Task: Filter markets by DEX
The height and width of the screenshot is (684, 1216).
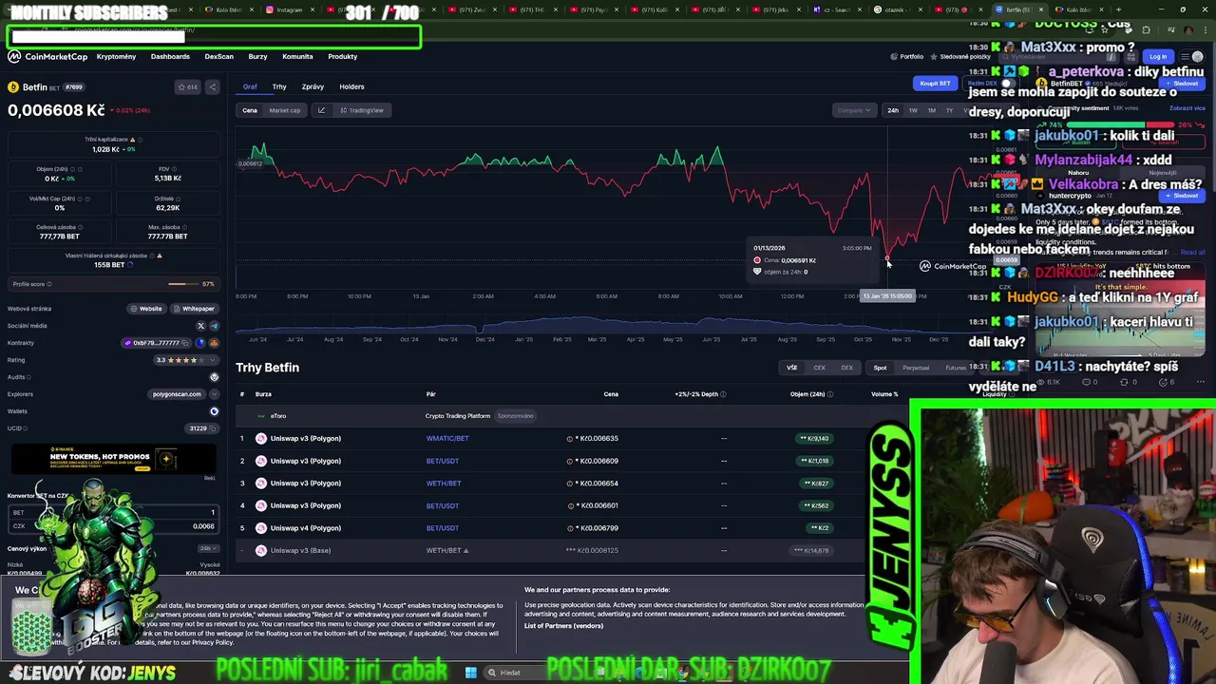Action: click(x=846, y=368)
